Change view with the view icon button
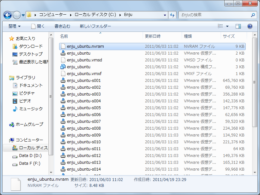The image size is (260, 195). point(220,26)
